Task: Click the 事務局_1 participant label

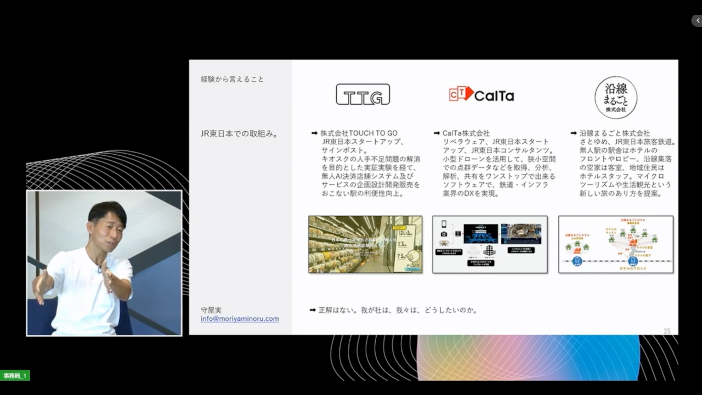Action: click(15, 376)
